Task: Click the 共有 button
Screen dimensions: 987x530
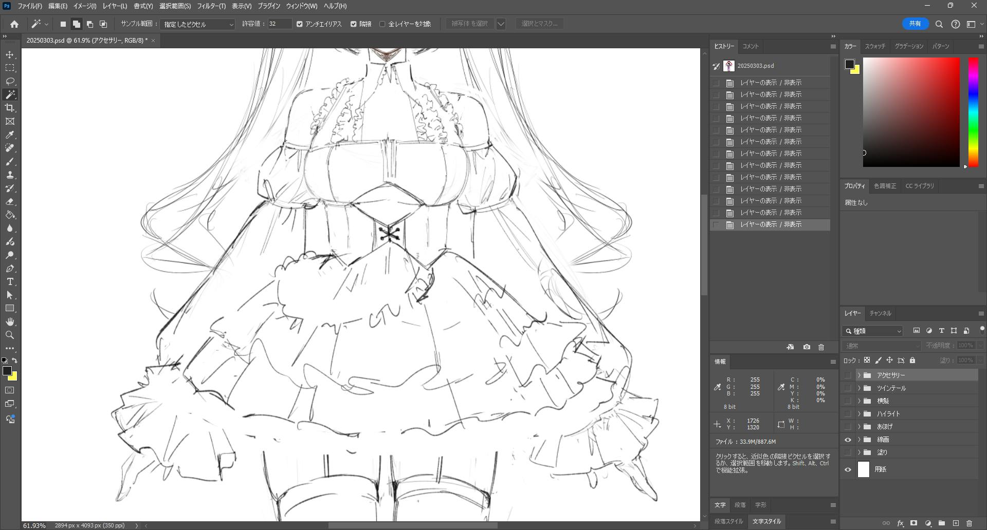Action: pos(915,24)
